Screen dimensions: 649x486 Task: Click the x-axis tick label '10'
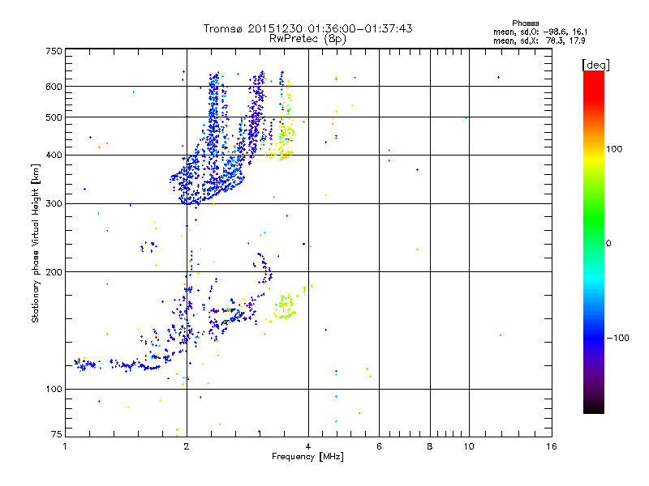coord(469,446)
